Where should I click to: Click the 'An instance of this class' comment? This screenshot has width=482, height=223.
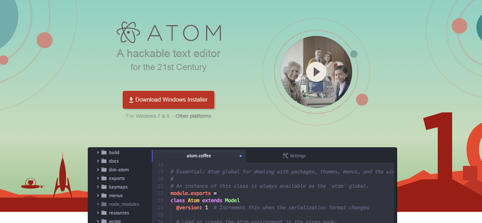click(x=270, y=186)
